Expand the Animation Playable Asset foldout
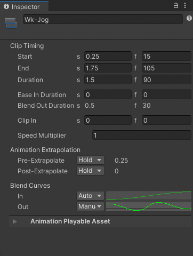The height and width of the screenshot is (256, 193). (x=15, y=221)
